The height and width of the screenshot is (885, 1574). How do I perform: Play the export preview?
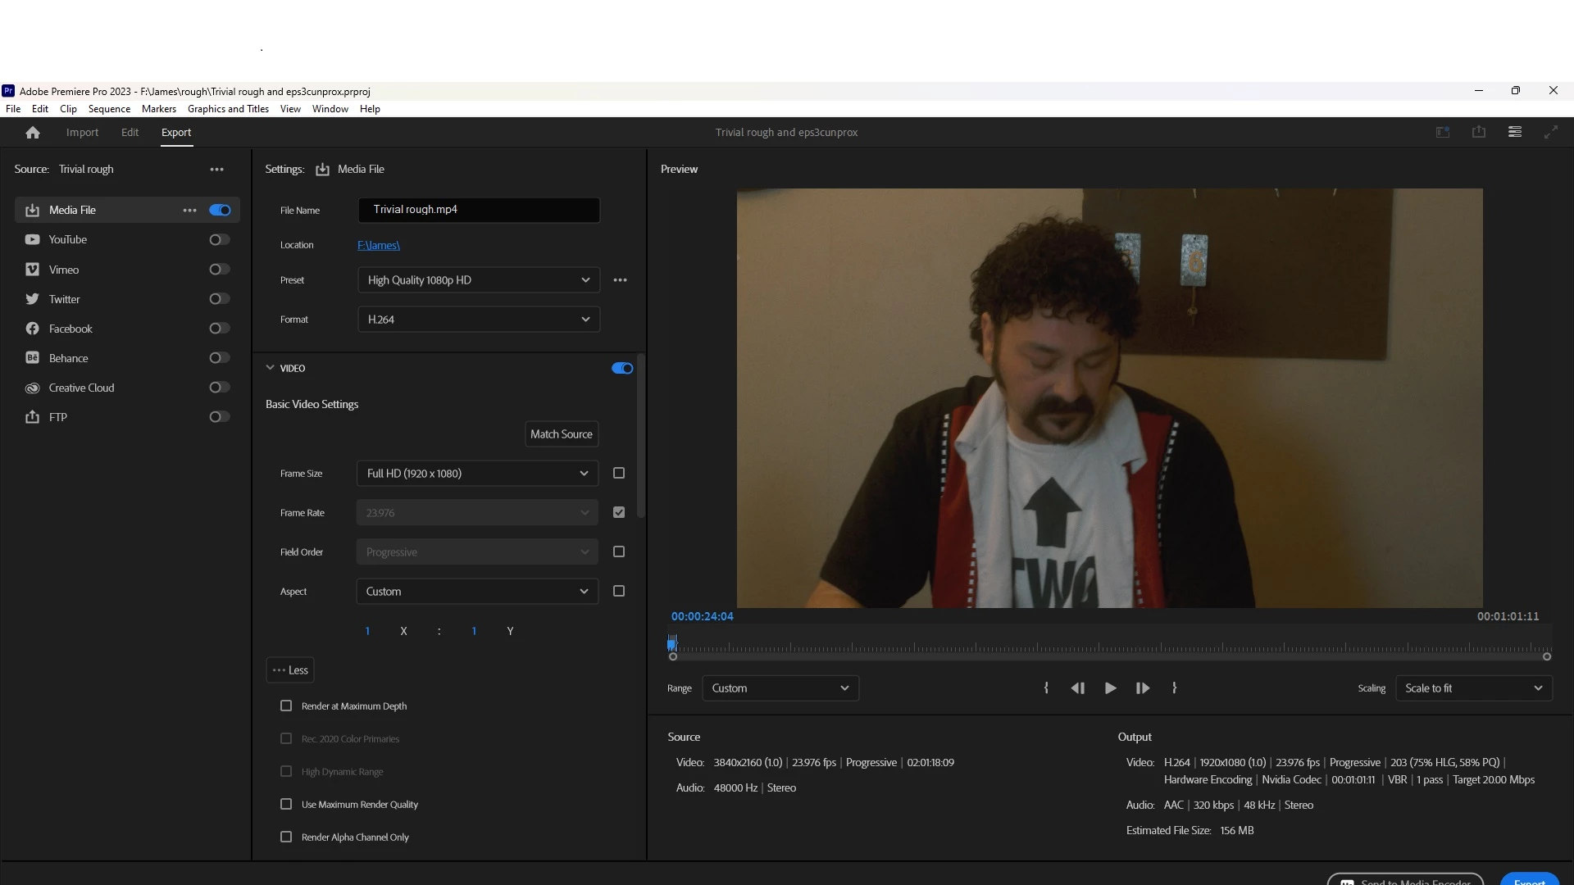pos(1110,688)
